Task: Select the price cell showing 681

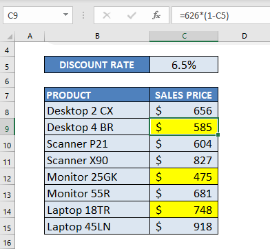Action: [184, 193]
